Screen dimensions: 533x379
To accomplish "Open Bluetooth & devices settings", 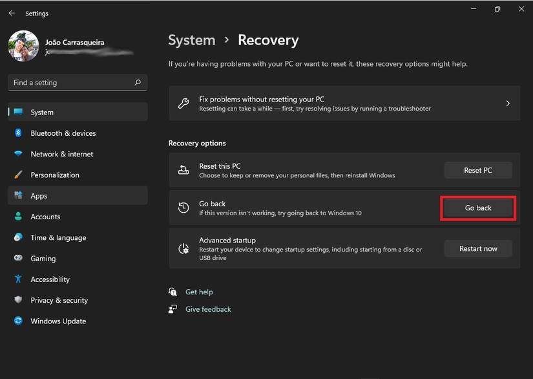I will (x=78, y=133).
